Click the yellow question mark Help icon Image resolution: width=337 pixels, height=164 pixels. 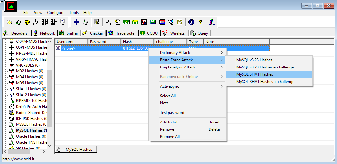tap(200, 22)
